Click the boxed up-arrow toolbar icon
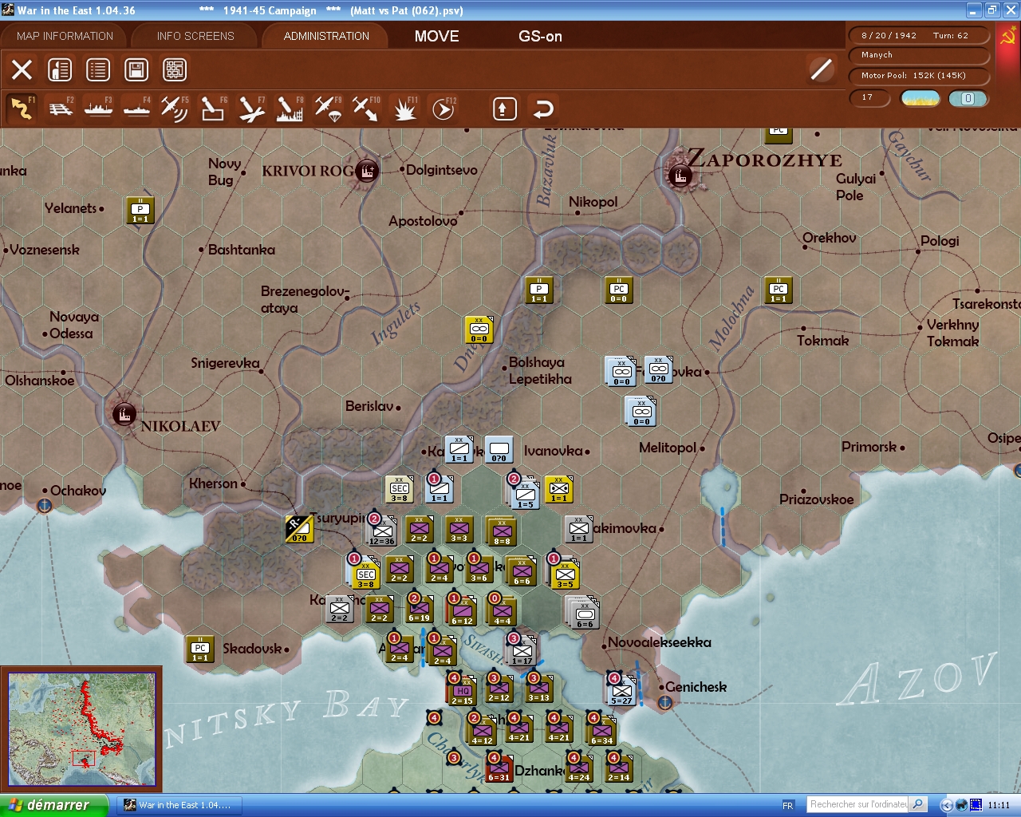 click(x=504, y=109)
